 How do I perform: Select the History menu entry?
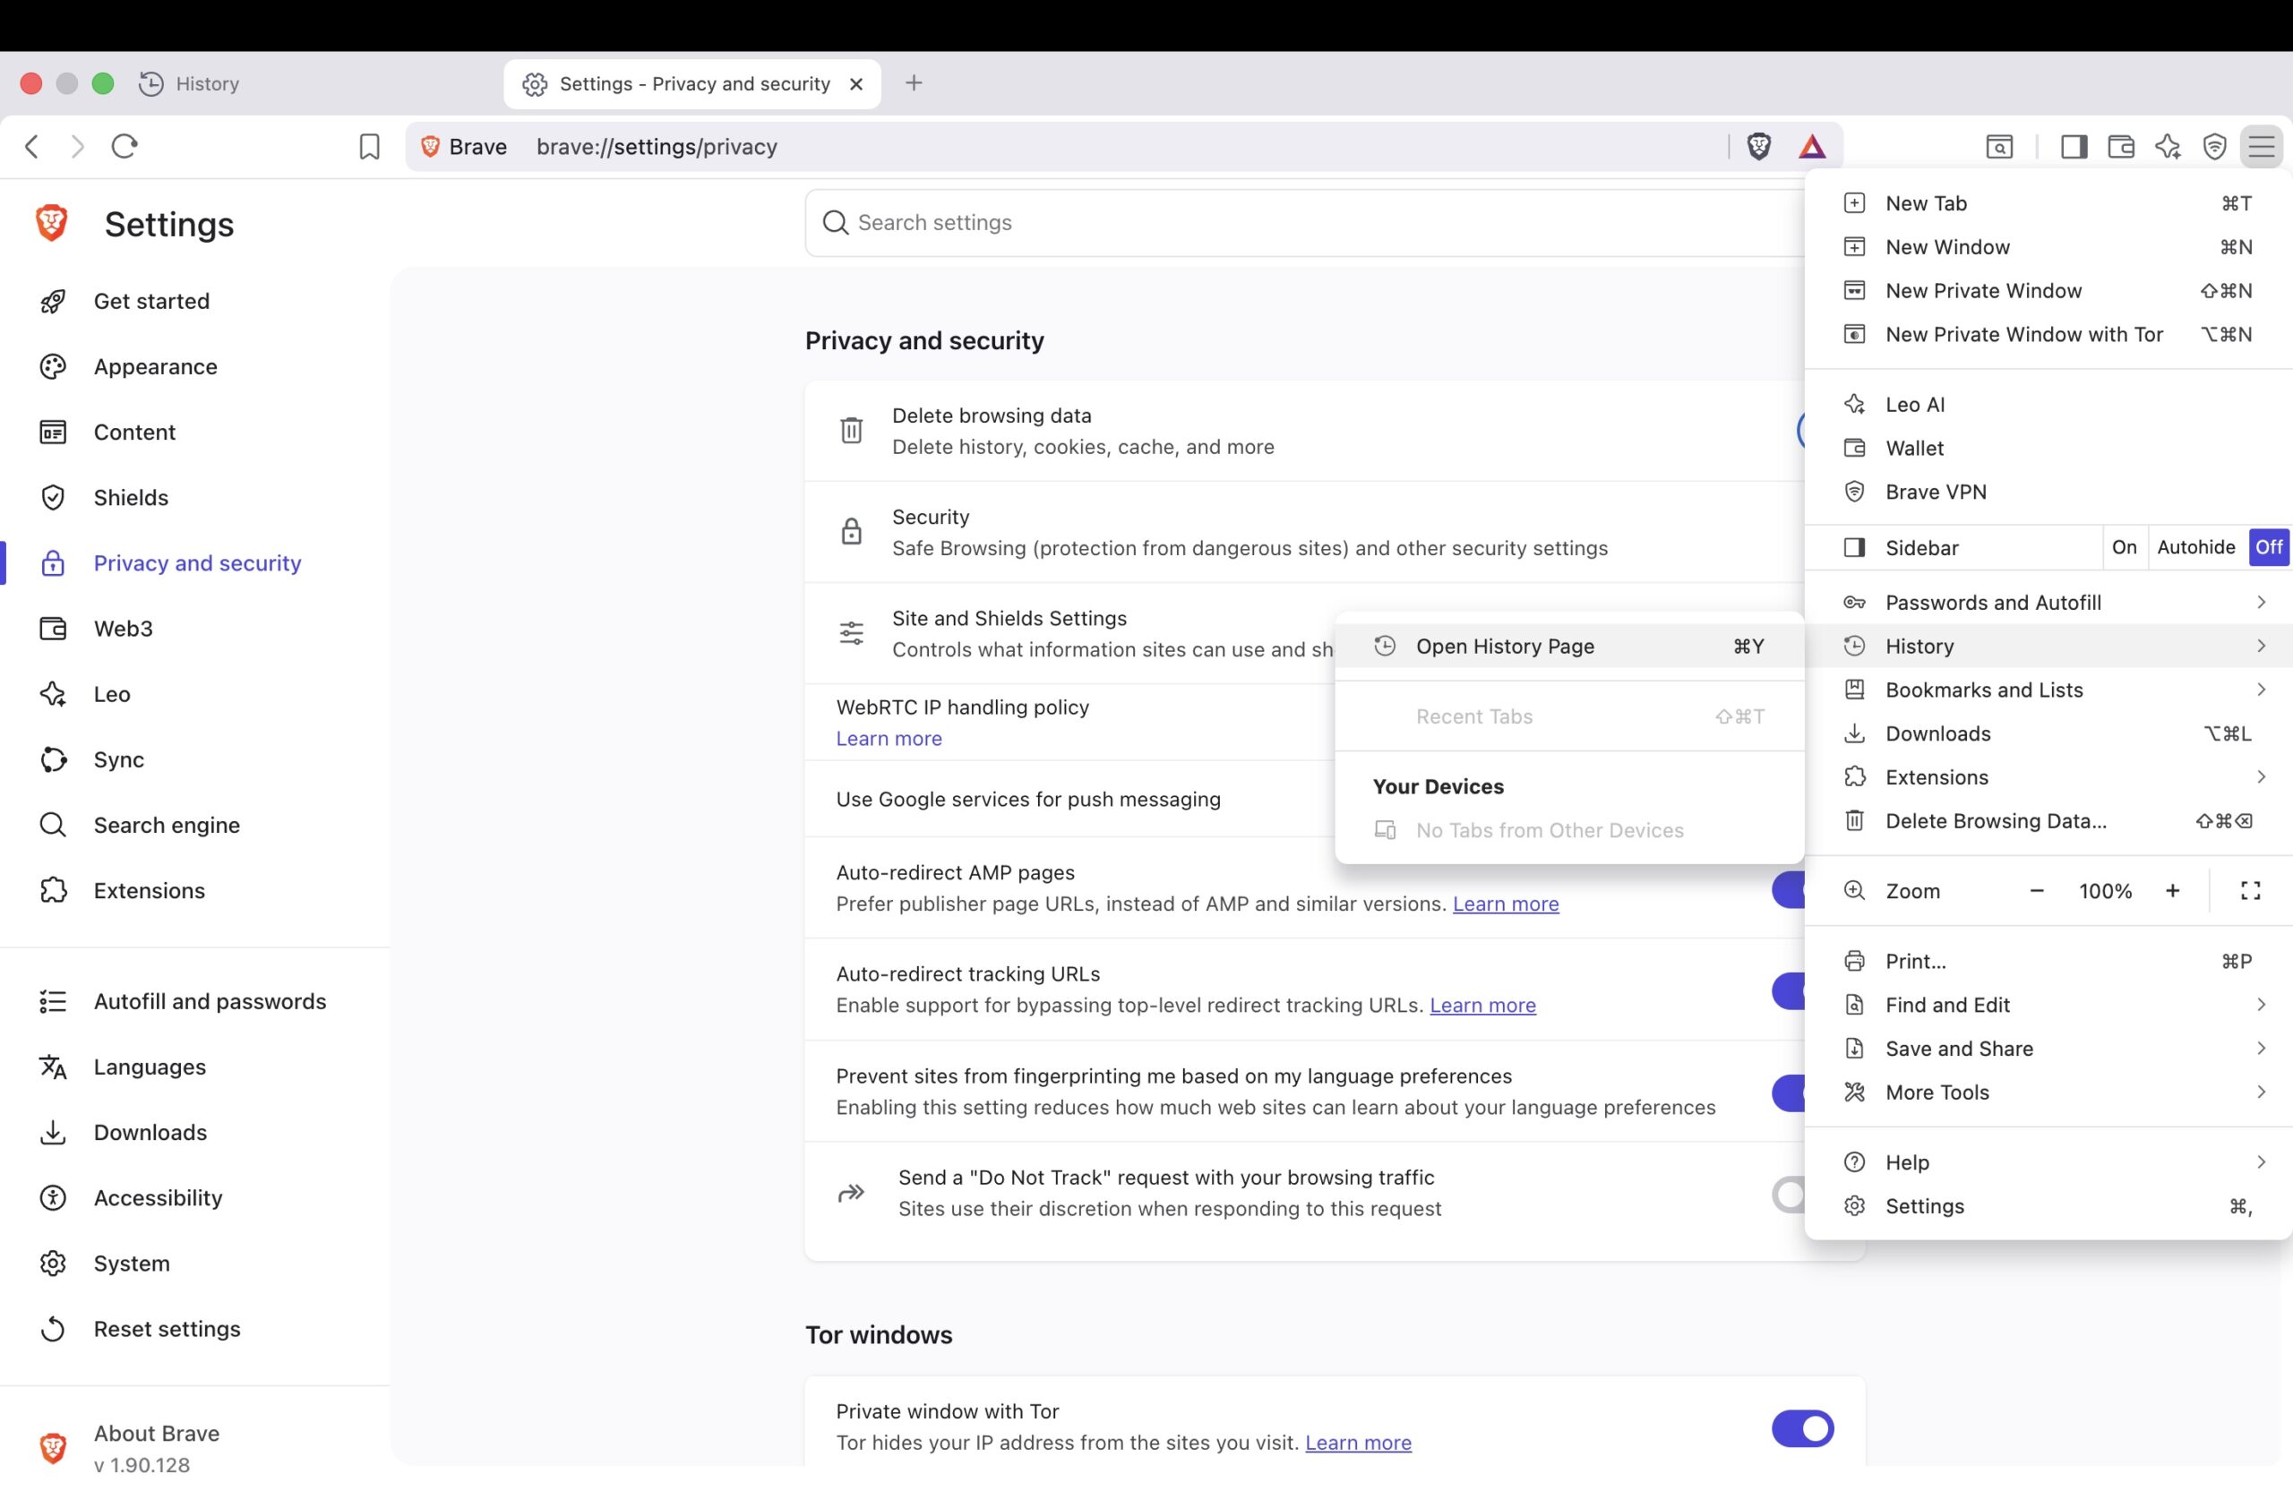tap(2048, 647)
